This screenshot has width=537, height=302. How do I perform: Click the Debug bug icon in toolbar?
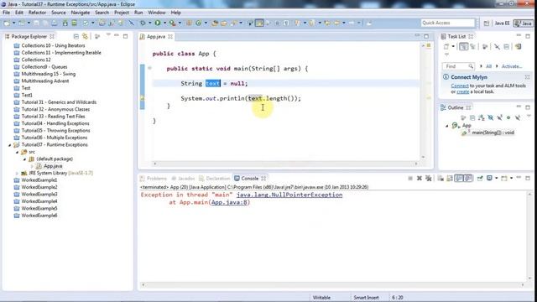click(143, 23)
